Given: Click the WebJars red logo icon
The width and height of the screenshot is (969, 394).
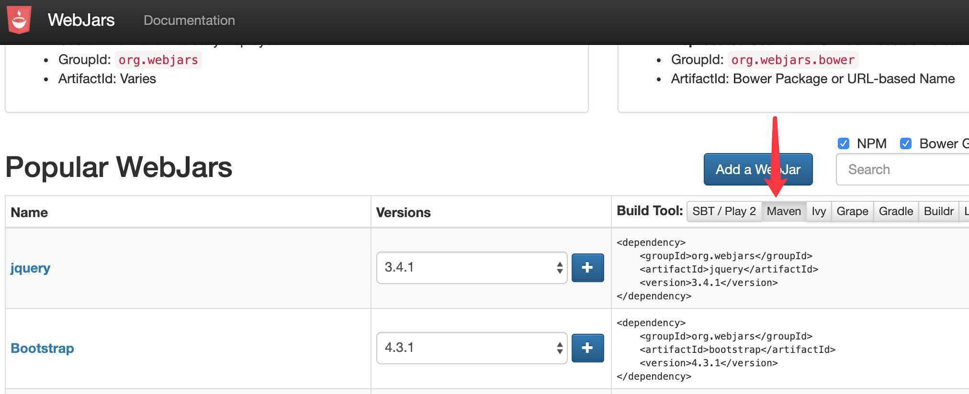Looking at the screenshot, I should tap(19, 20).
